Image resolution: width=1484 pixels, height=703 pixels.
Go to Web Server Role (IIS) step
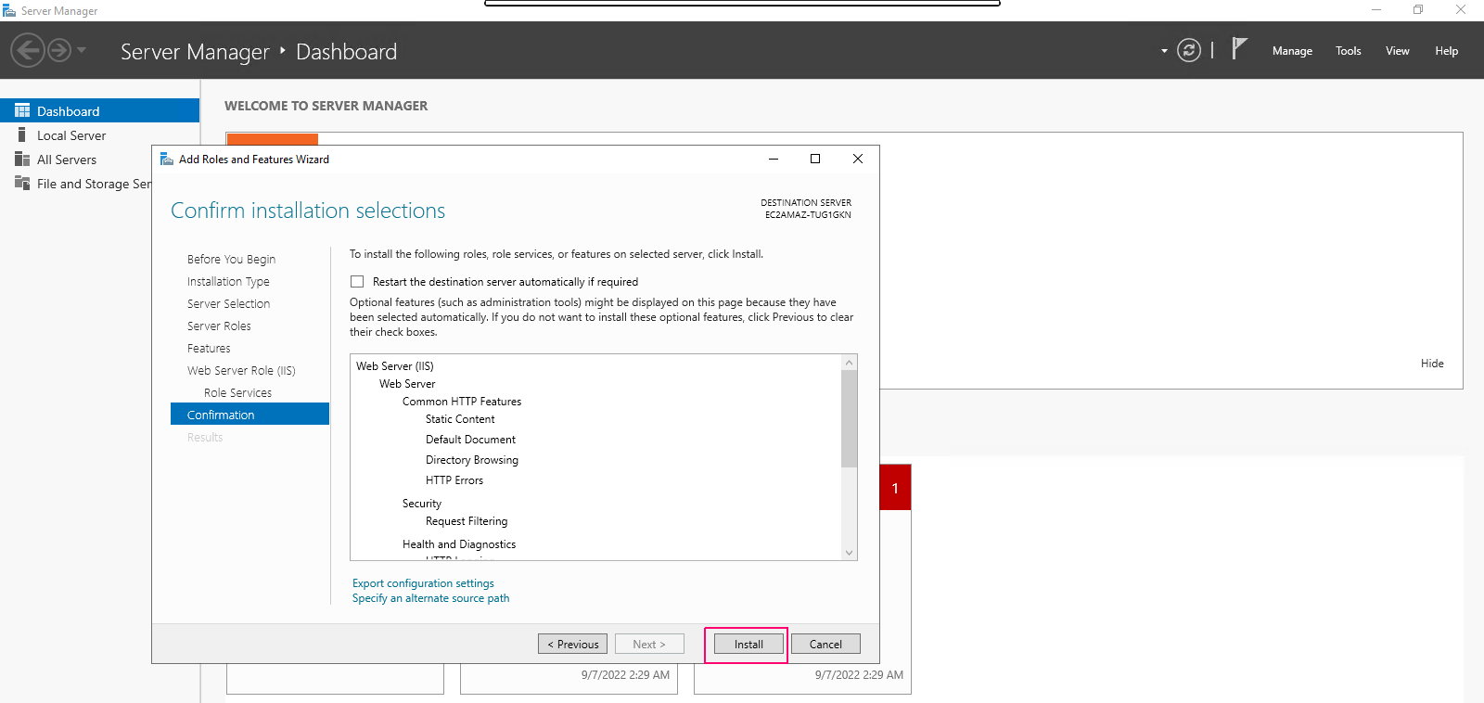click(x=241, y=370)
